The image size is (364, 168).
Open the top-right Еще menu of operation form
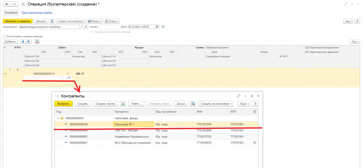tap(348, 21)
